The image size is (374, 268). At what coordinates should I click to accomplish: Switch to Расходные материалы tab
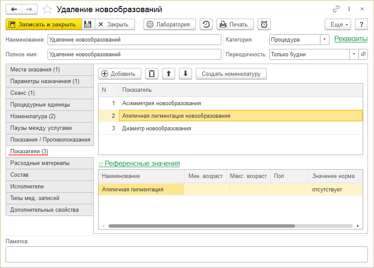click(x=40, y=163)
